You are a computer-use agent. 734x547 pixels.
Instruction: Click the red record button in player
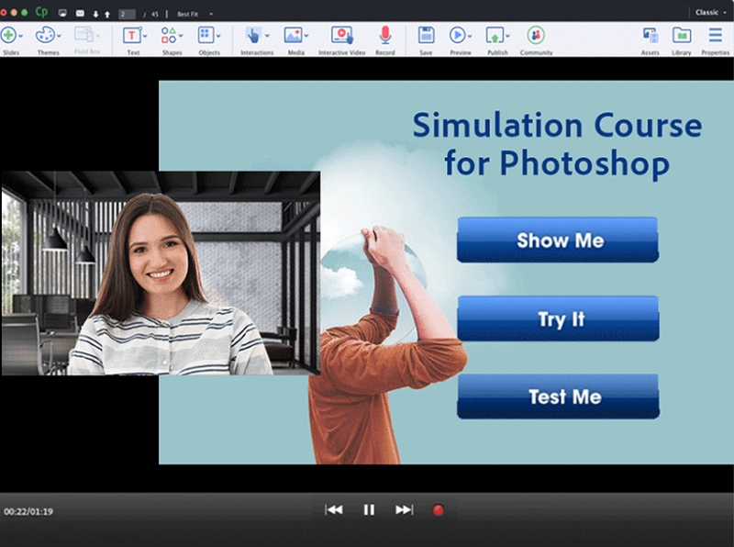click(439, 510)
